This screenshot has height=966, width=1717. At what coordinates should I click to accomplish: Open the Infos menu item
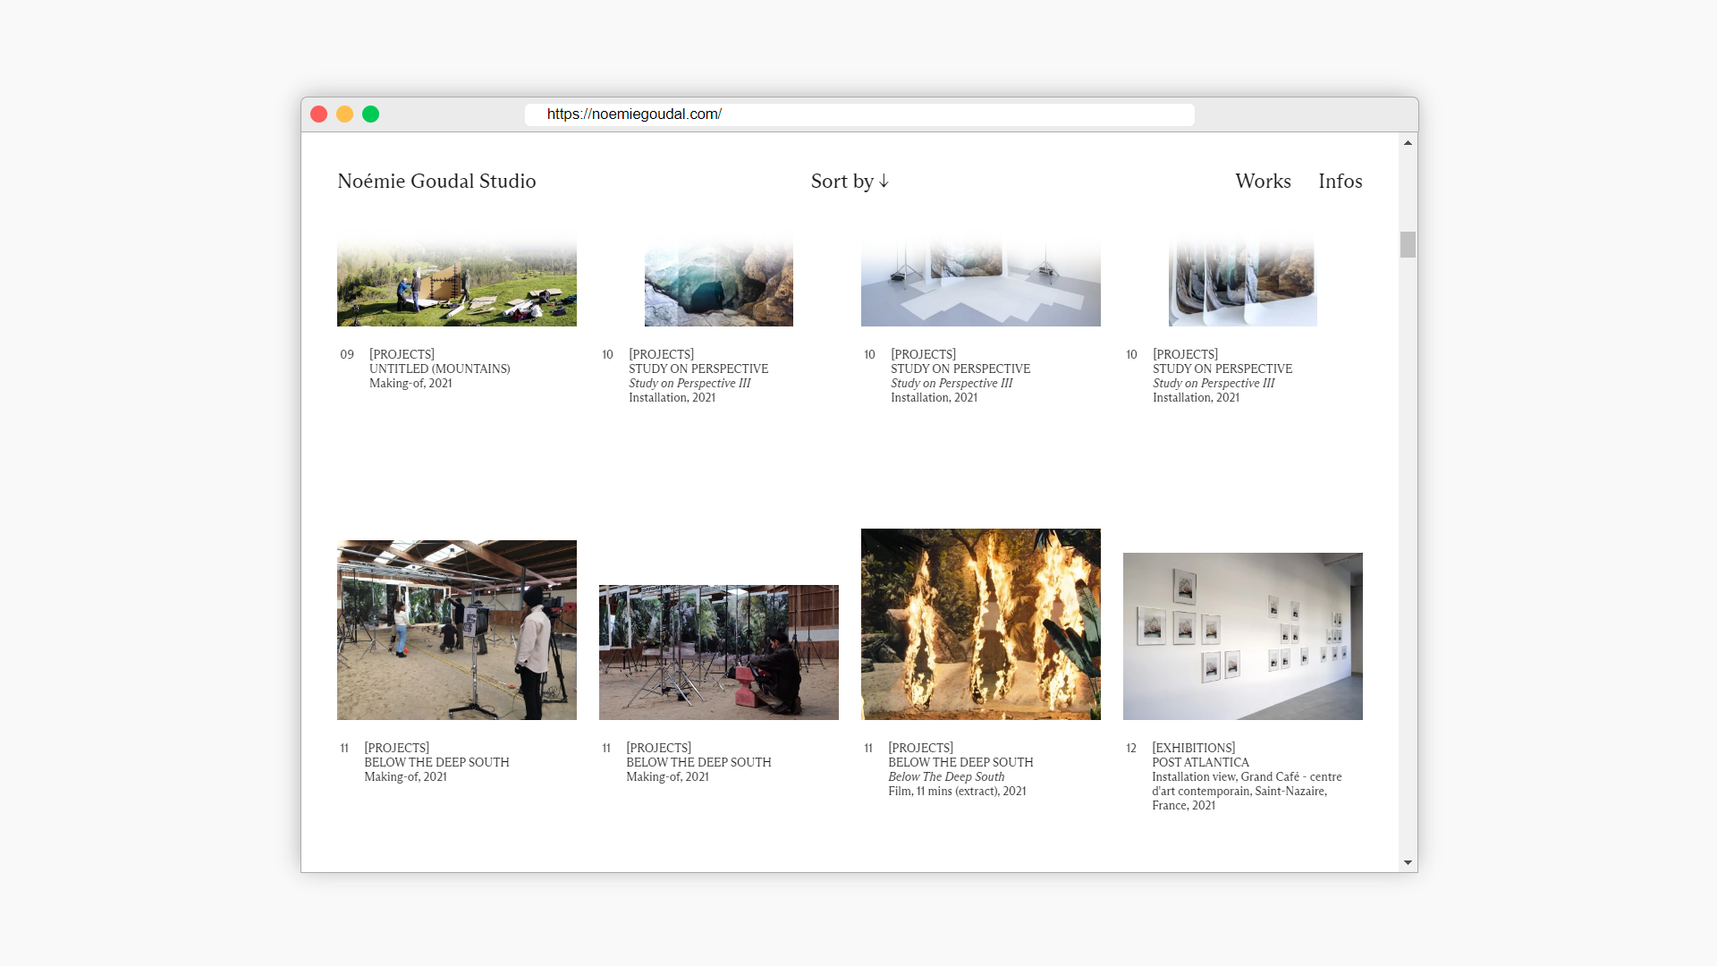click(x=1340, y=182)
